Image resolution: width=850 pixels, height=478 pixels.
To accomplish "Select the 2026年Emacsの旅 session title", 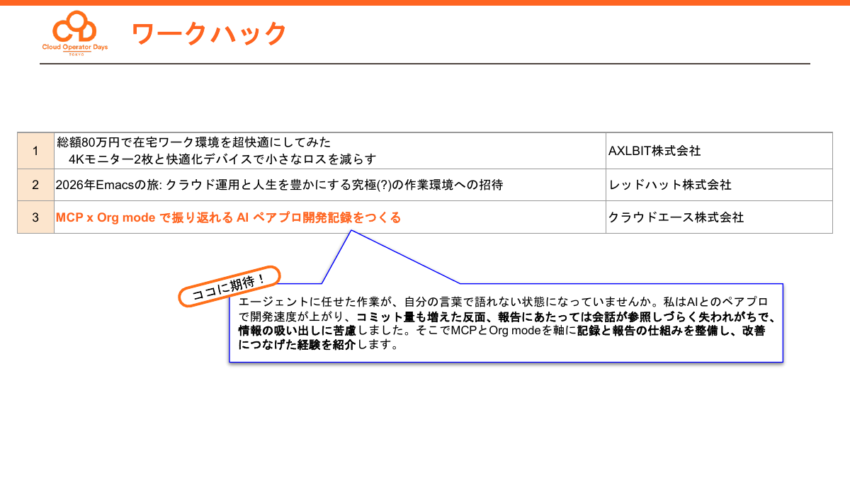I will pos(279,185).
